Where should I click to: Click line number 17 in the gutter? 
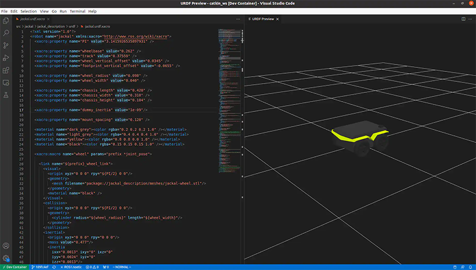coord(21,110)
